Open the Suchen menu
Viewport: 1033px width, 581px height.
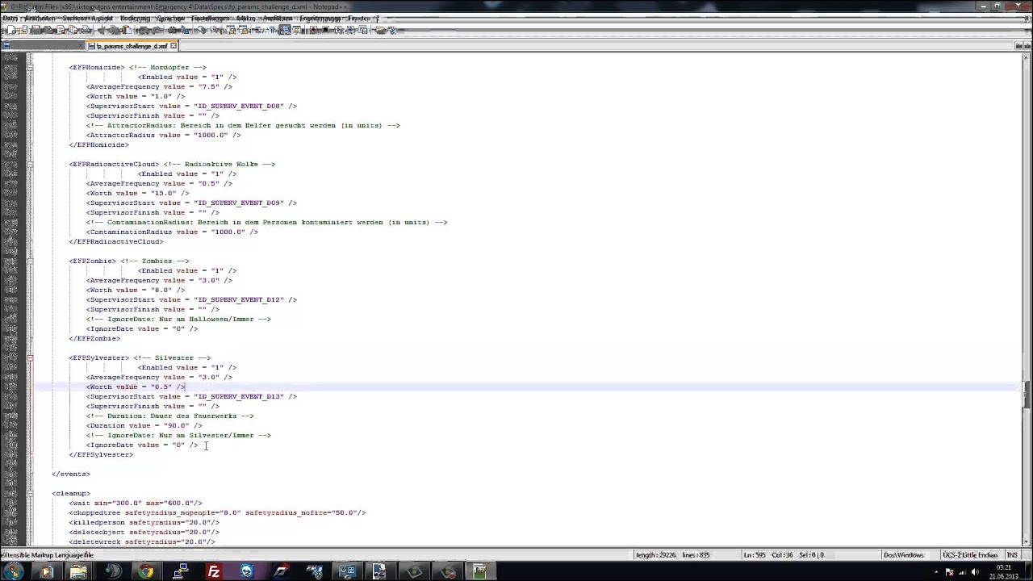tap(73, 18)
